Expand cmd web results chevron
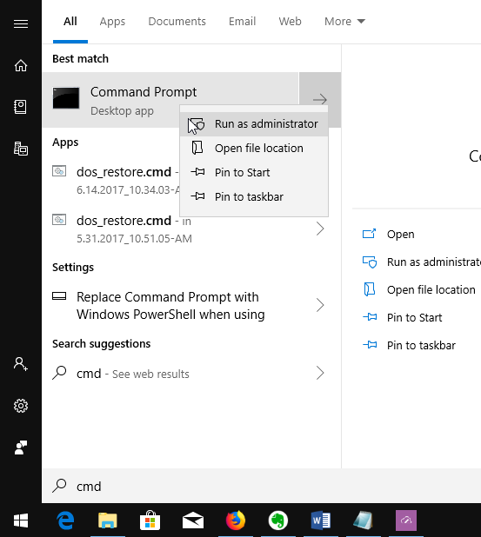Image resolution: width=481 pixels, height=537 pixels. (x=320, y=373)
